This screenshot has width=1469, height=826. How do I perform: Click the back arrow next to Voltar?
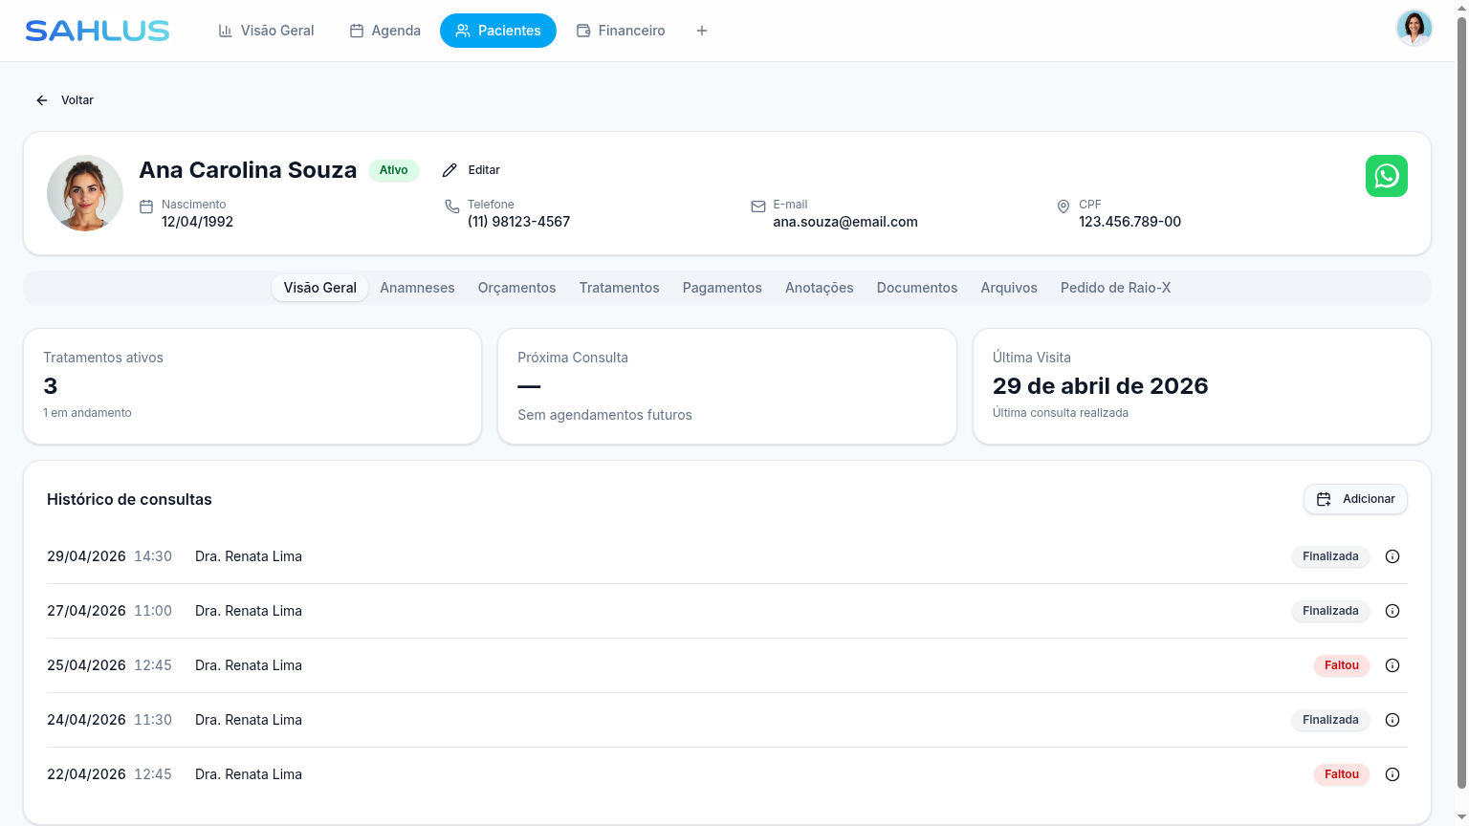(42, 100)
